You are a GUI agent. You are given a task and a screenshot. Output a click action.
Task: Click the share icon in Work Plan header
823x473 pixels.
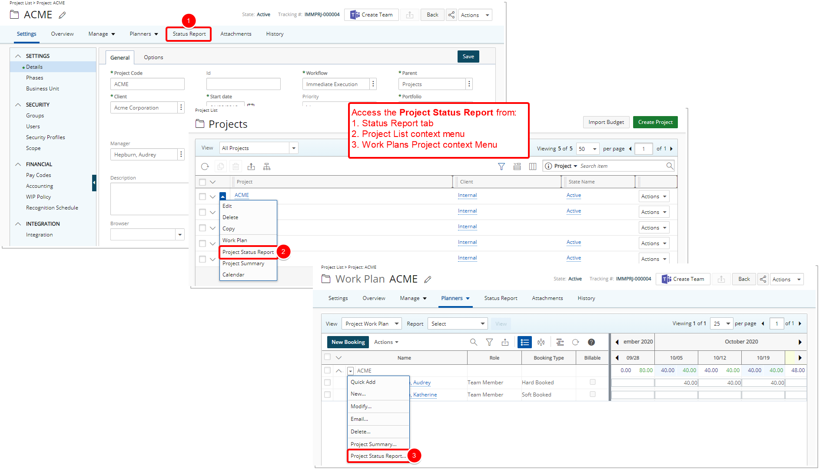763,279
